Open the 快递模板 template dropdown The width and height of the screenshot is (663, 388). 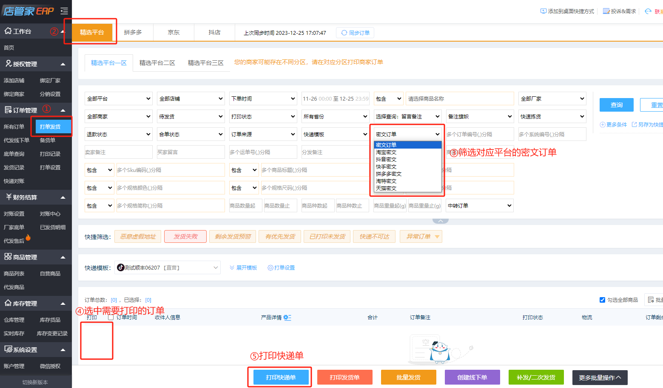click(168, 267)
